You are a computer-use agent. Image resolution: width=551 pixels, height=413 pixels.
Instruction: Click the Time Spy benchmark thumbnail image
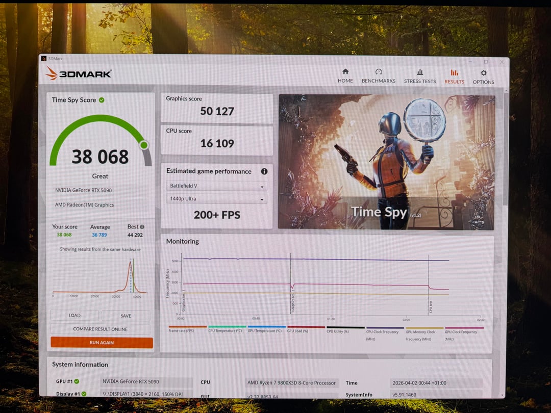(386, 162)
